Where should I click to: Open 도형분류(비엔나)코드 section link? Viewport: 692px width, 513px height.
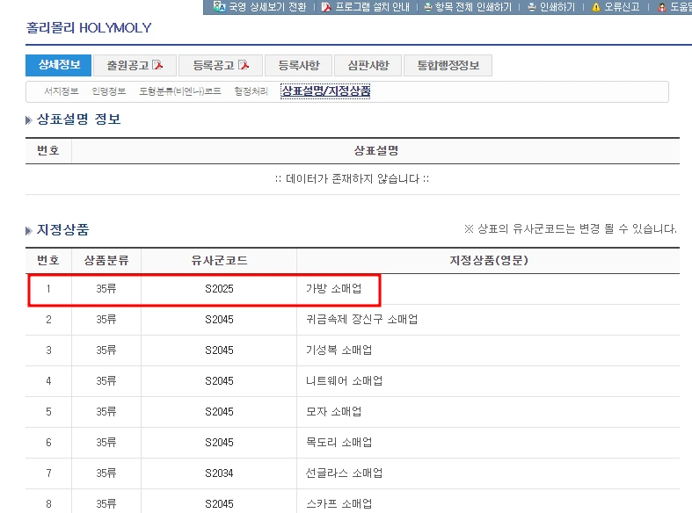coord(180,91)
